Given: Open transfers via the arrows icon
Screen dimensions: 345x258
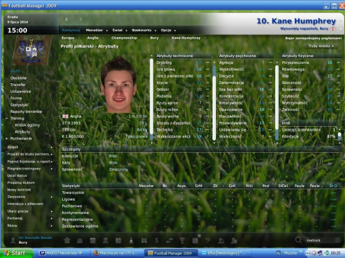Looking at the screenshot, I should [170, 240].
